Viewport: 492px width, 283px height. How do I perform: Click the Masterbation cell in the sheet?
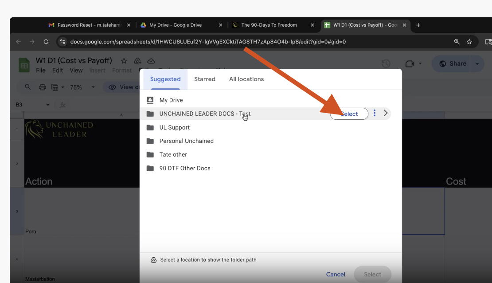82,259
